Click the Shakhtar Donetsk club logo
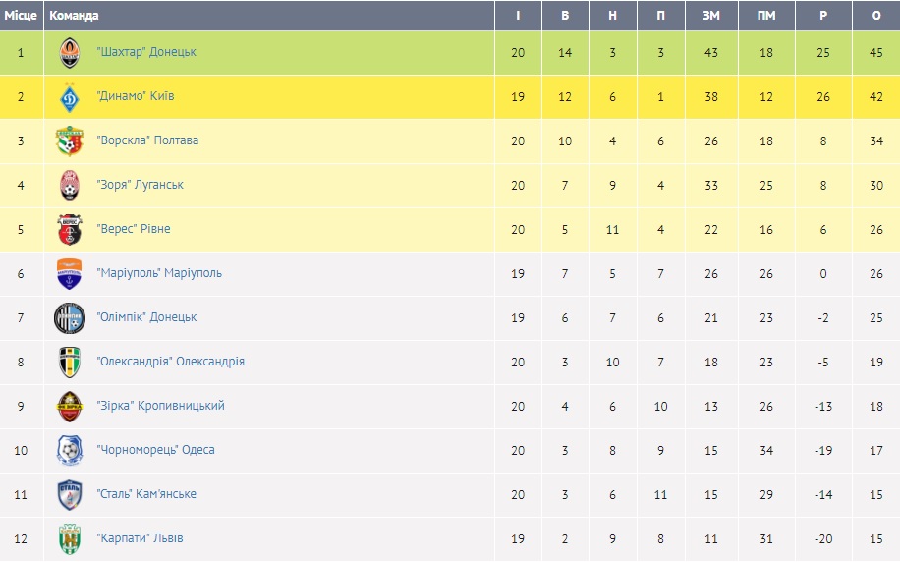Screen dimensions: 900x562 (x=70, y=53)
